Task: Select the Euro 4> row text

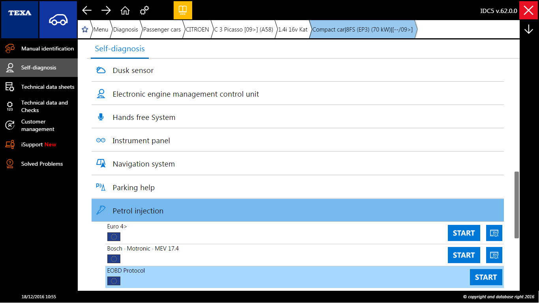Action: coord(117,226)
